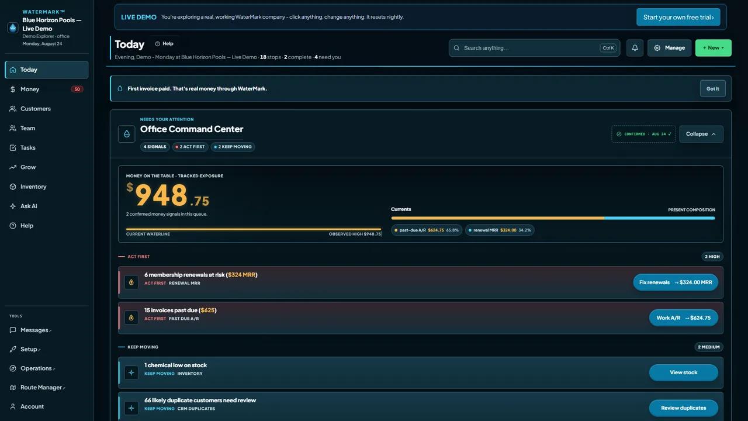Image resolution: width=748 pixels, height=421 pixels.
Task: Click the sparkle icon beside chemical low on stock
Action: click(131, 372)
